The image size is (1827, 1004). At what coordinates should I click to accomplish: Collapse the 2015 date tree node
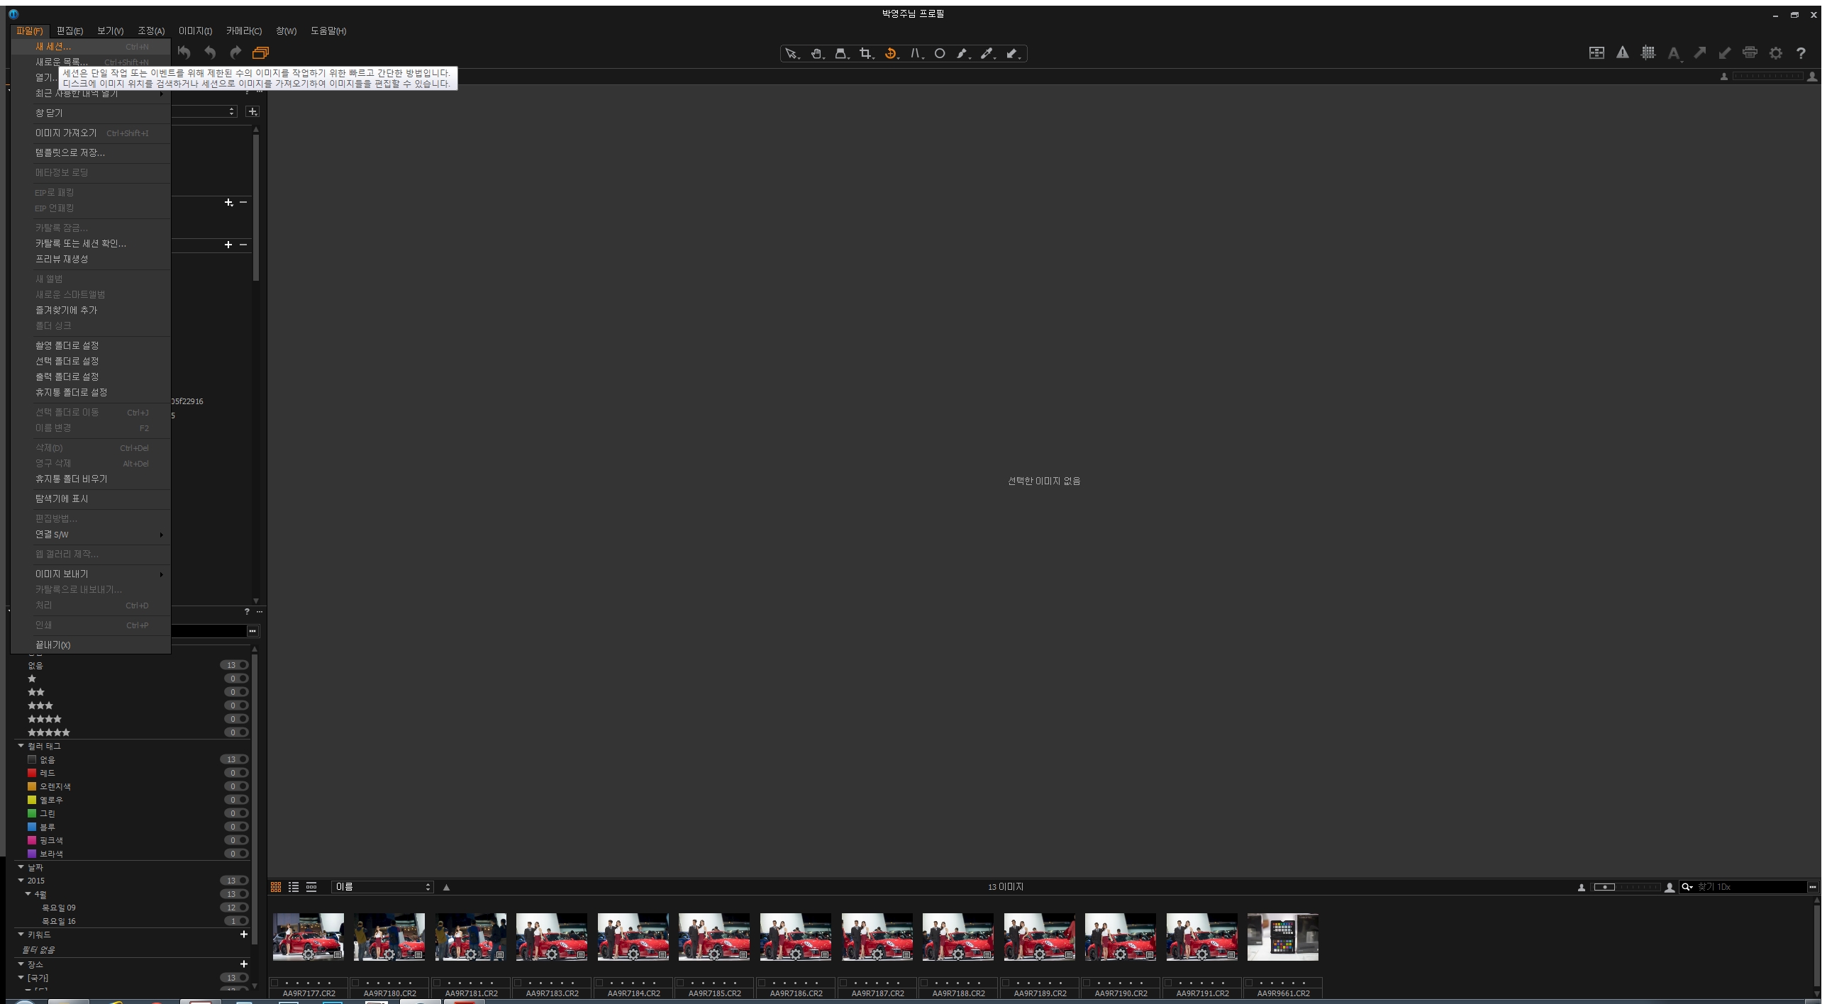click(21, 881)
